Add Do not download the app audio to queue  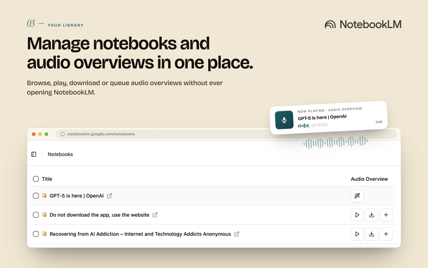386,215
